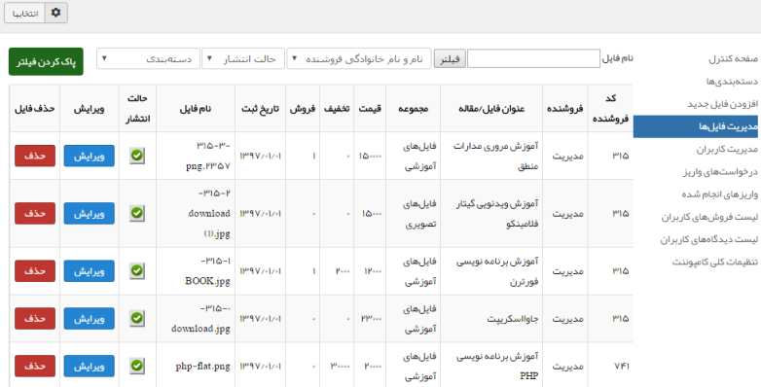
Task: Edit the آموزش برنامه نویسی فورترن file
Action: pos(90,271)
